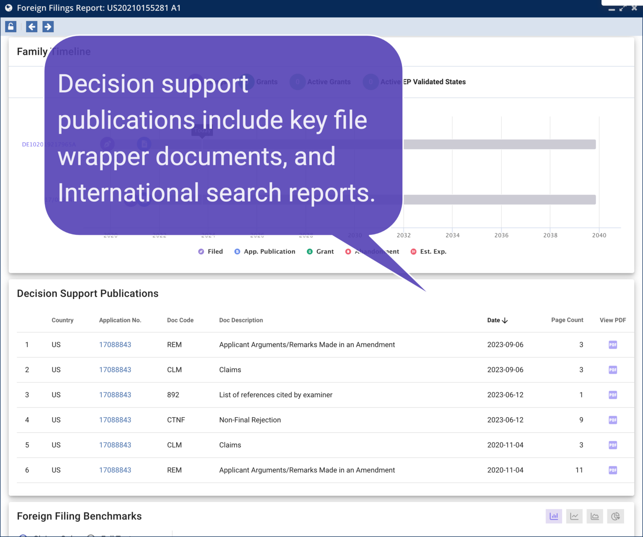Open PDF for the Non-Final Rejection document

pos(612,420)
